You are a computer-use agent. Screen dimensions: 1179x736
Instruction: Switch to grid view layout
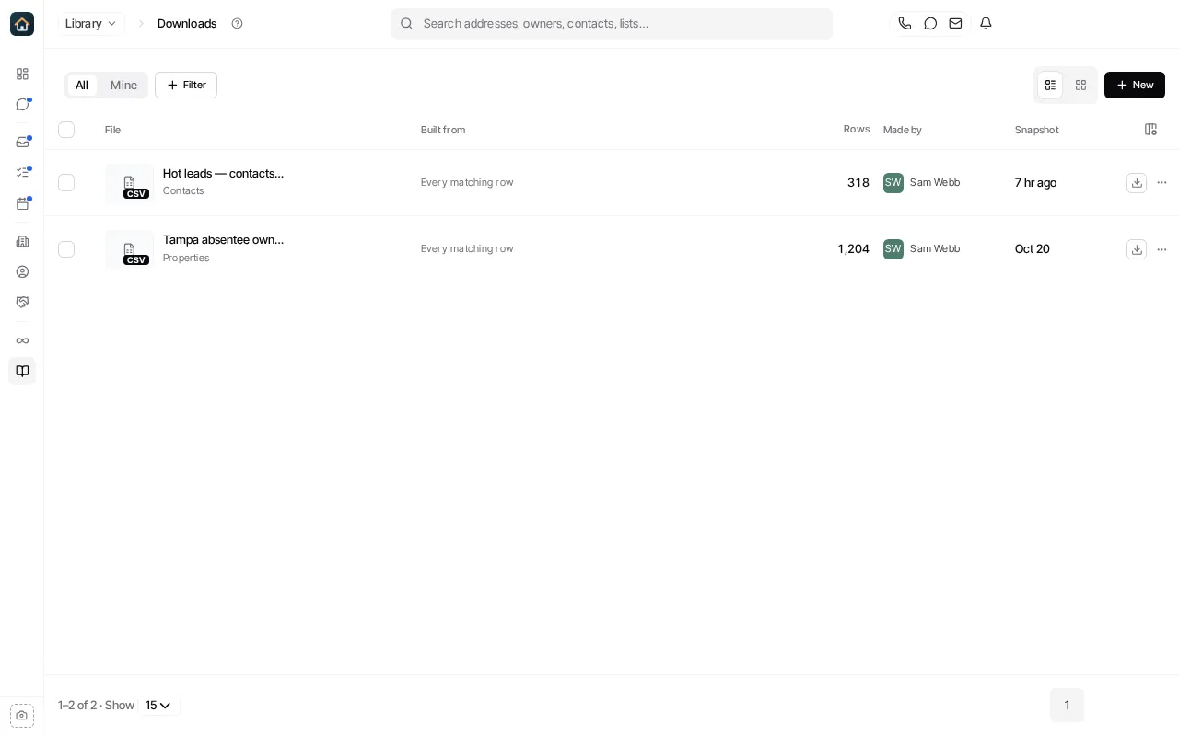1080,85
